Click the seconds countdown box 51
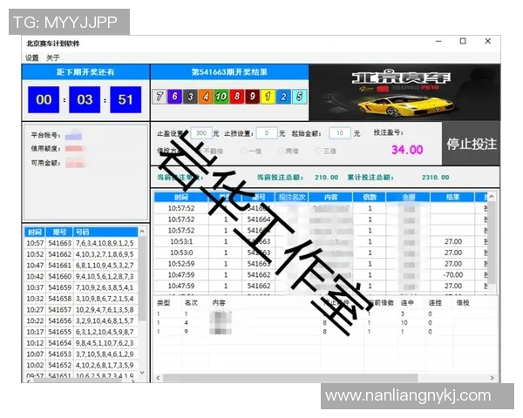This screenshot has width=523, height=418. click(x=126, y=99)
